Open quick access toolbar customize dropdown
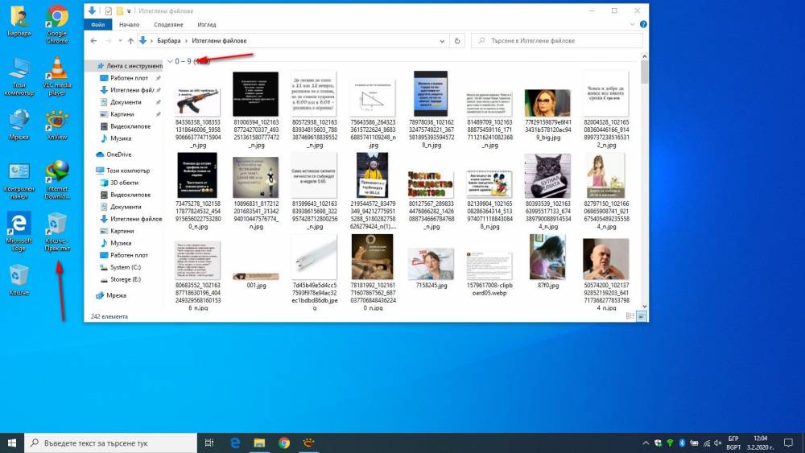805x453 pixels. pos(129,10)
